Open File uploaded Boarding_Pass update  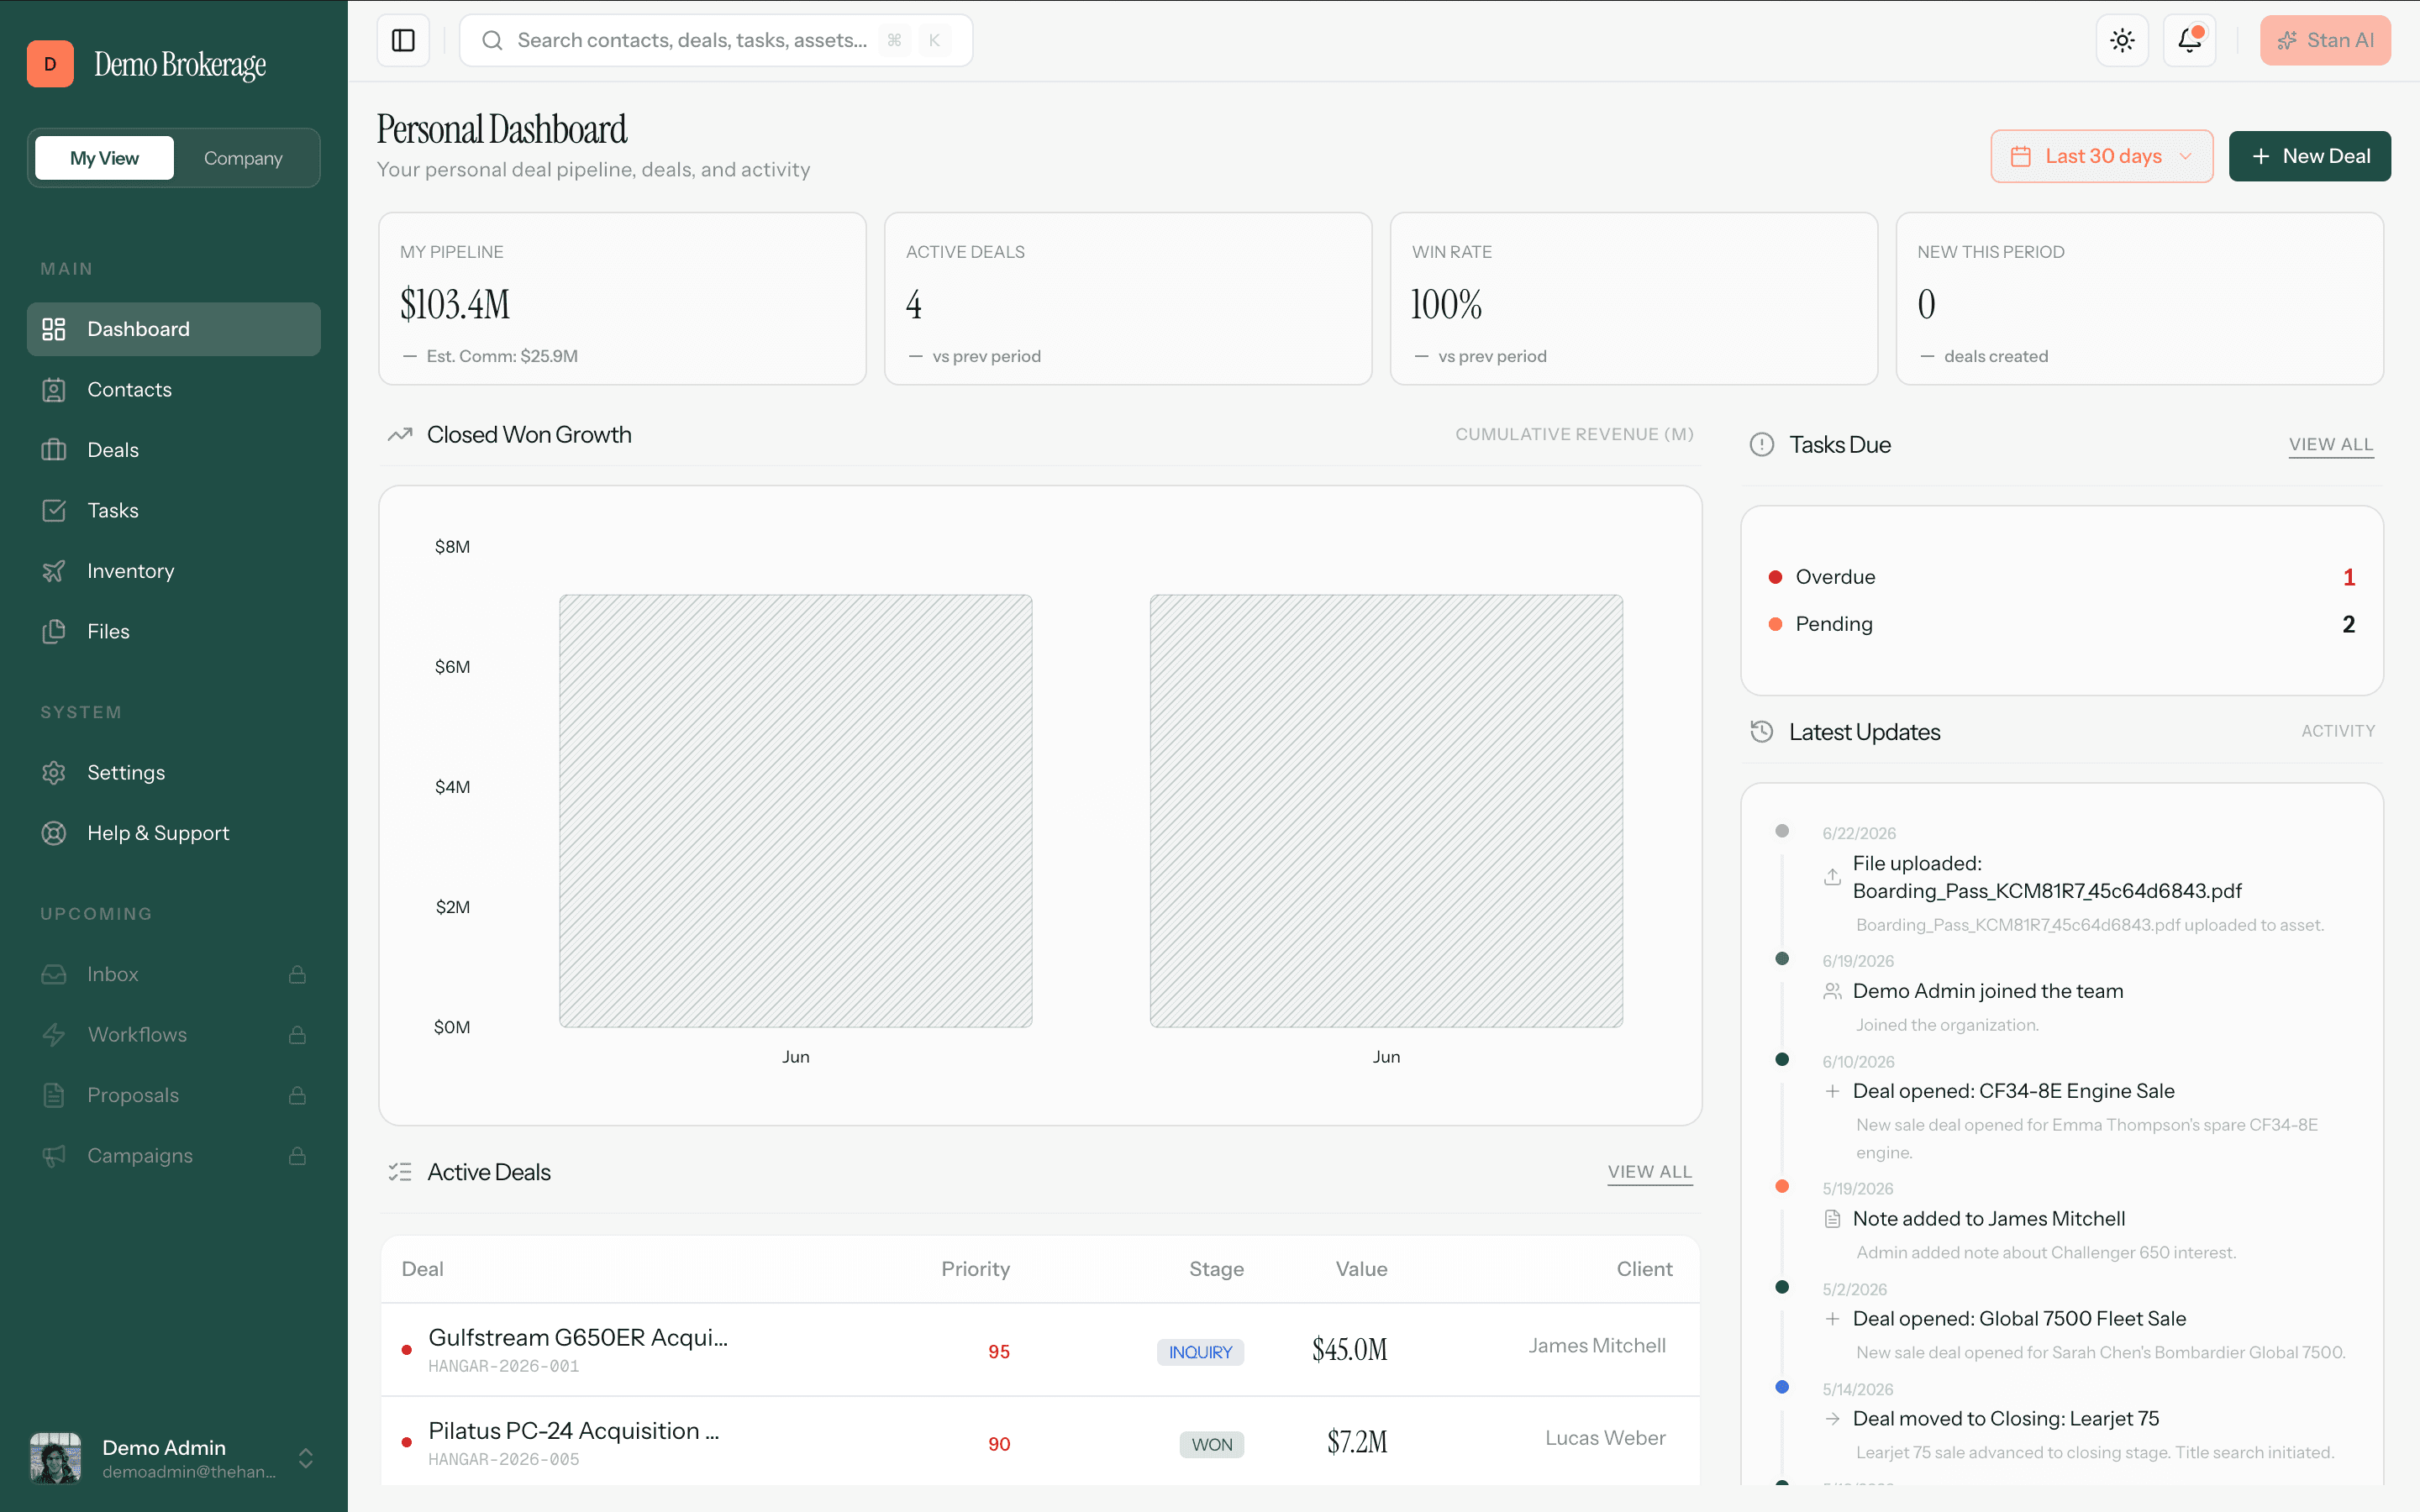(2047, 877)
